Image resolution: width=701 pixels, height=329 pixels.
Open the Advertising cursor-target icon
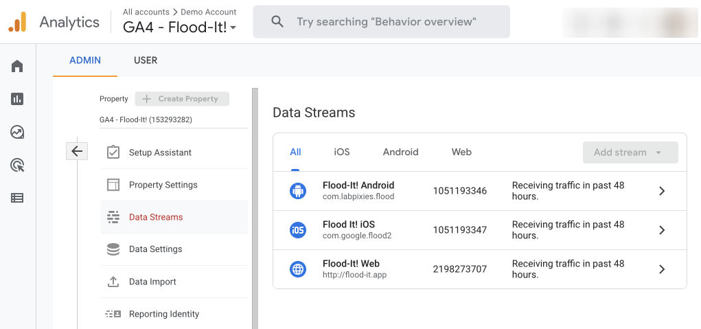17,165
